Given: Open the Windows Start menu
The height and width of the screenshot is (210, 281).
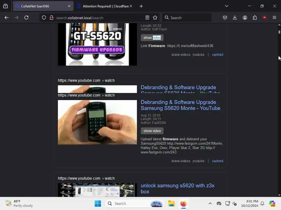Looking at the screenshot, I should pos(98,203).
